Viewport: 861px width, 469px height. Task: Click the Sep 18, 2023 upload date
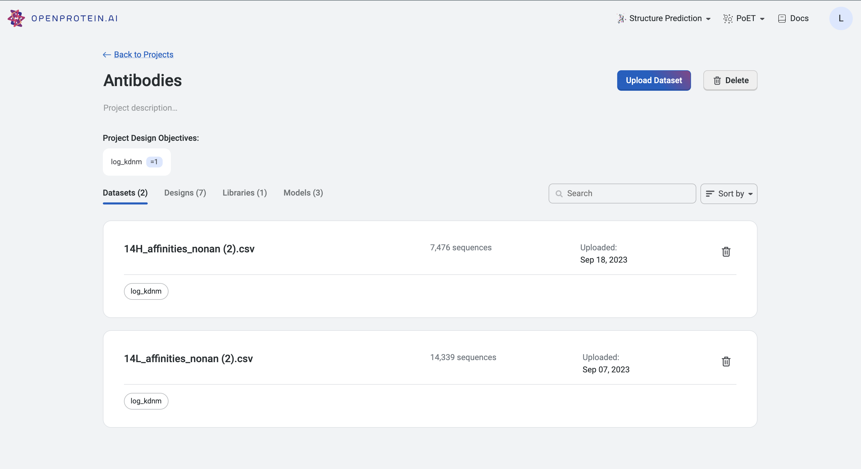point(604,260)
